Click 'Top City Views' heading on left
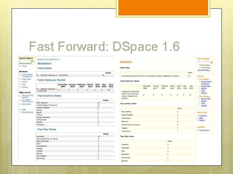This screenshot has width=233, height=174. click(47, 129)
